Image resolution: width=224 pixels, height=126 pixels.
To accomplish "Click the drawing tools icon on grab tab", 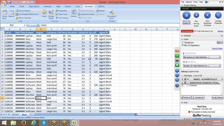I will coord(177,85).
